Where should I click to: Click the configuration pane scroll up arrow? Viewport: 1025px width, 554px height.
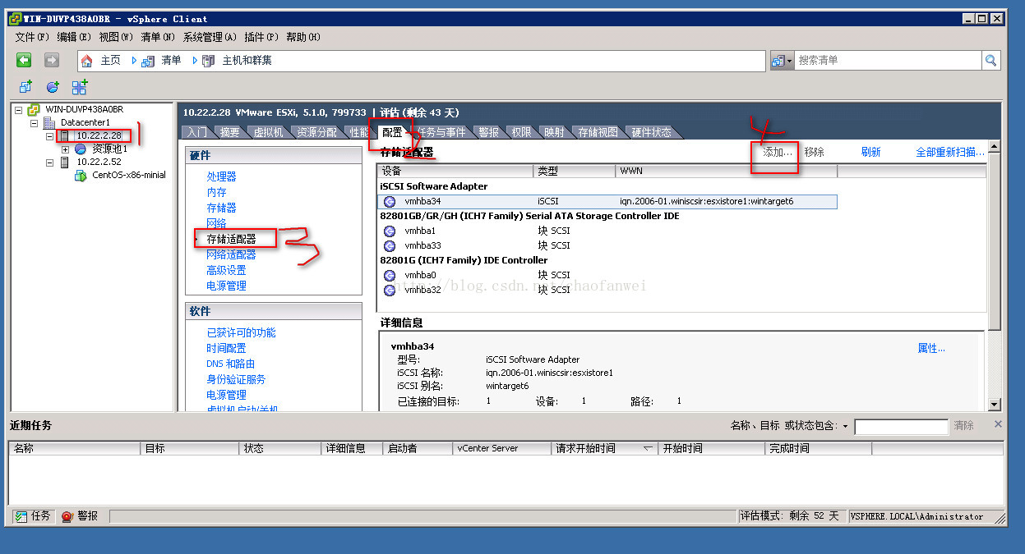995,146
